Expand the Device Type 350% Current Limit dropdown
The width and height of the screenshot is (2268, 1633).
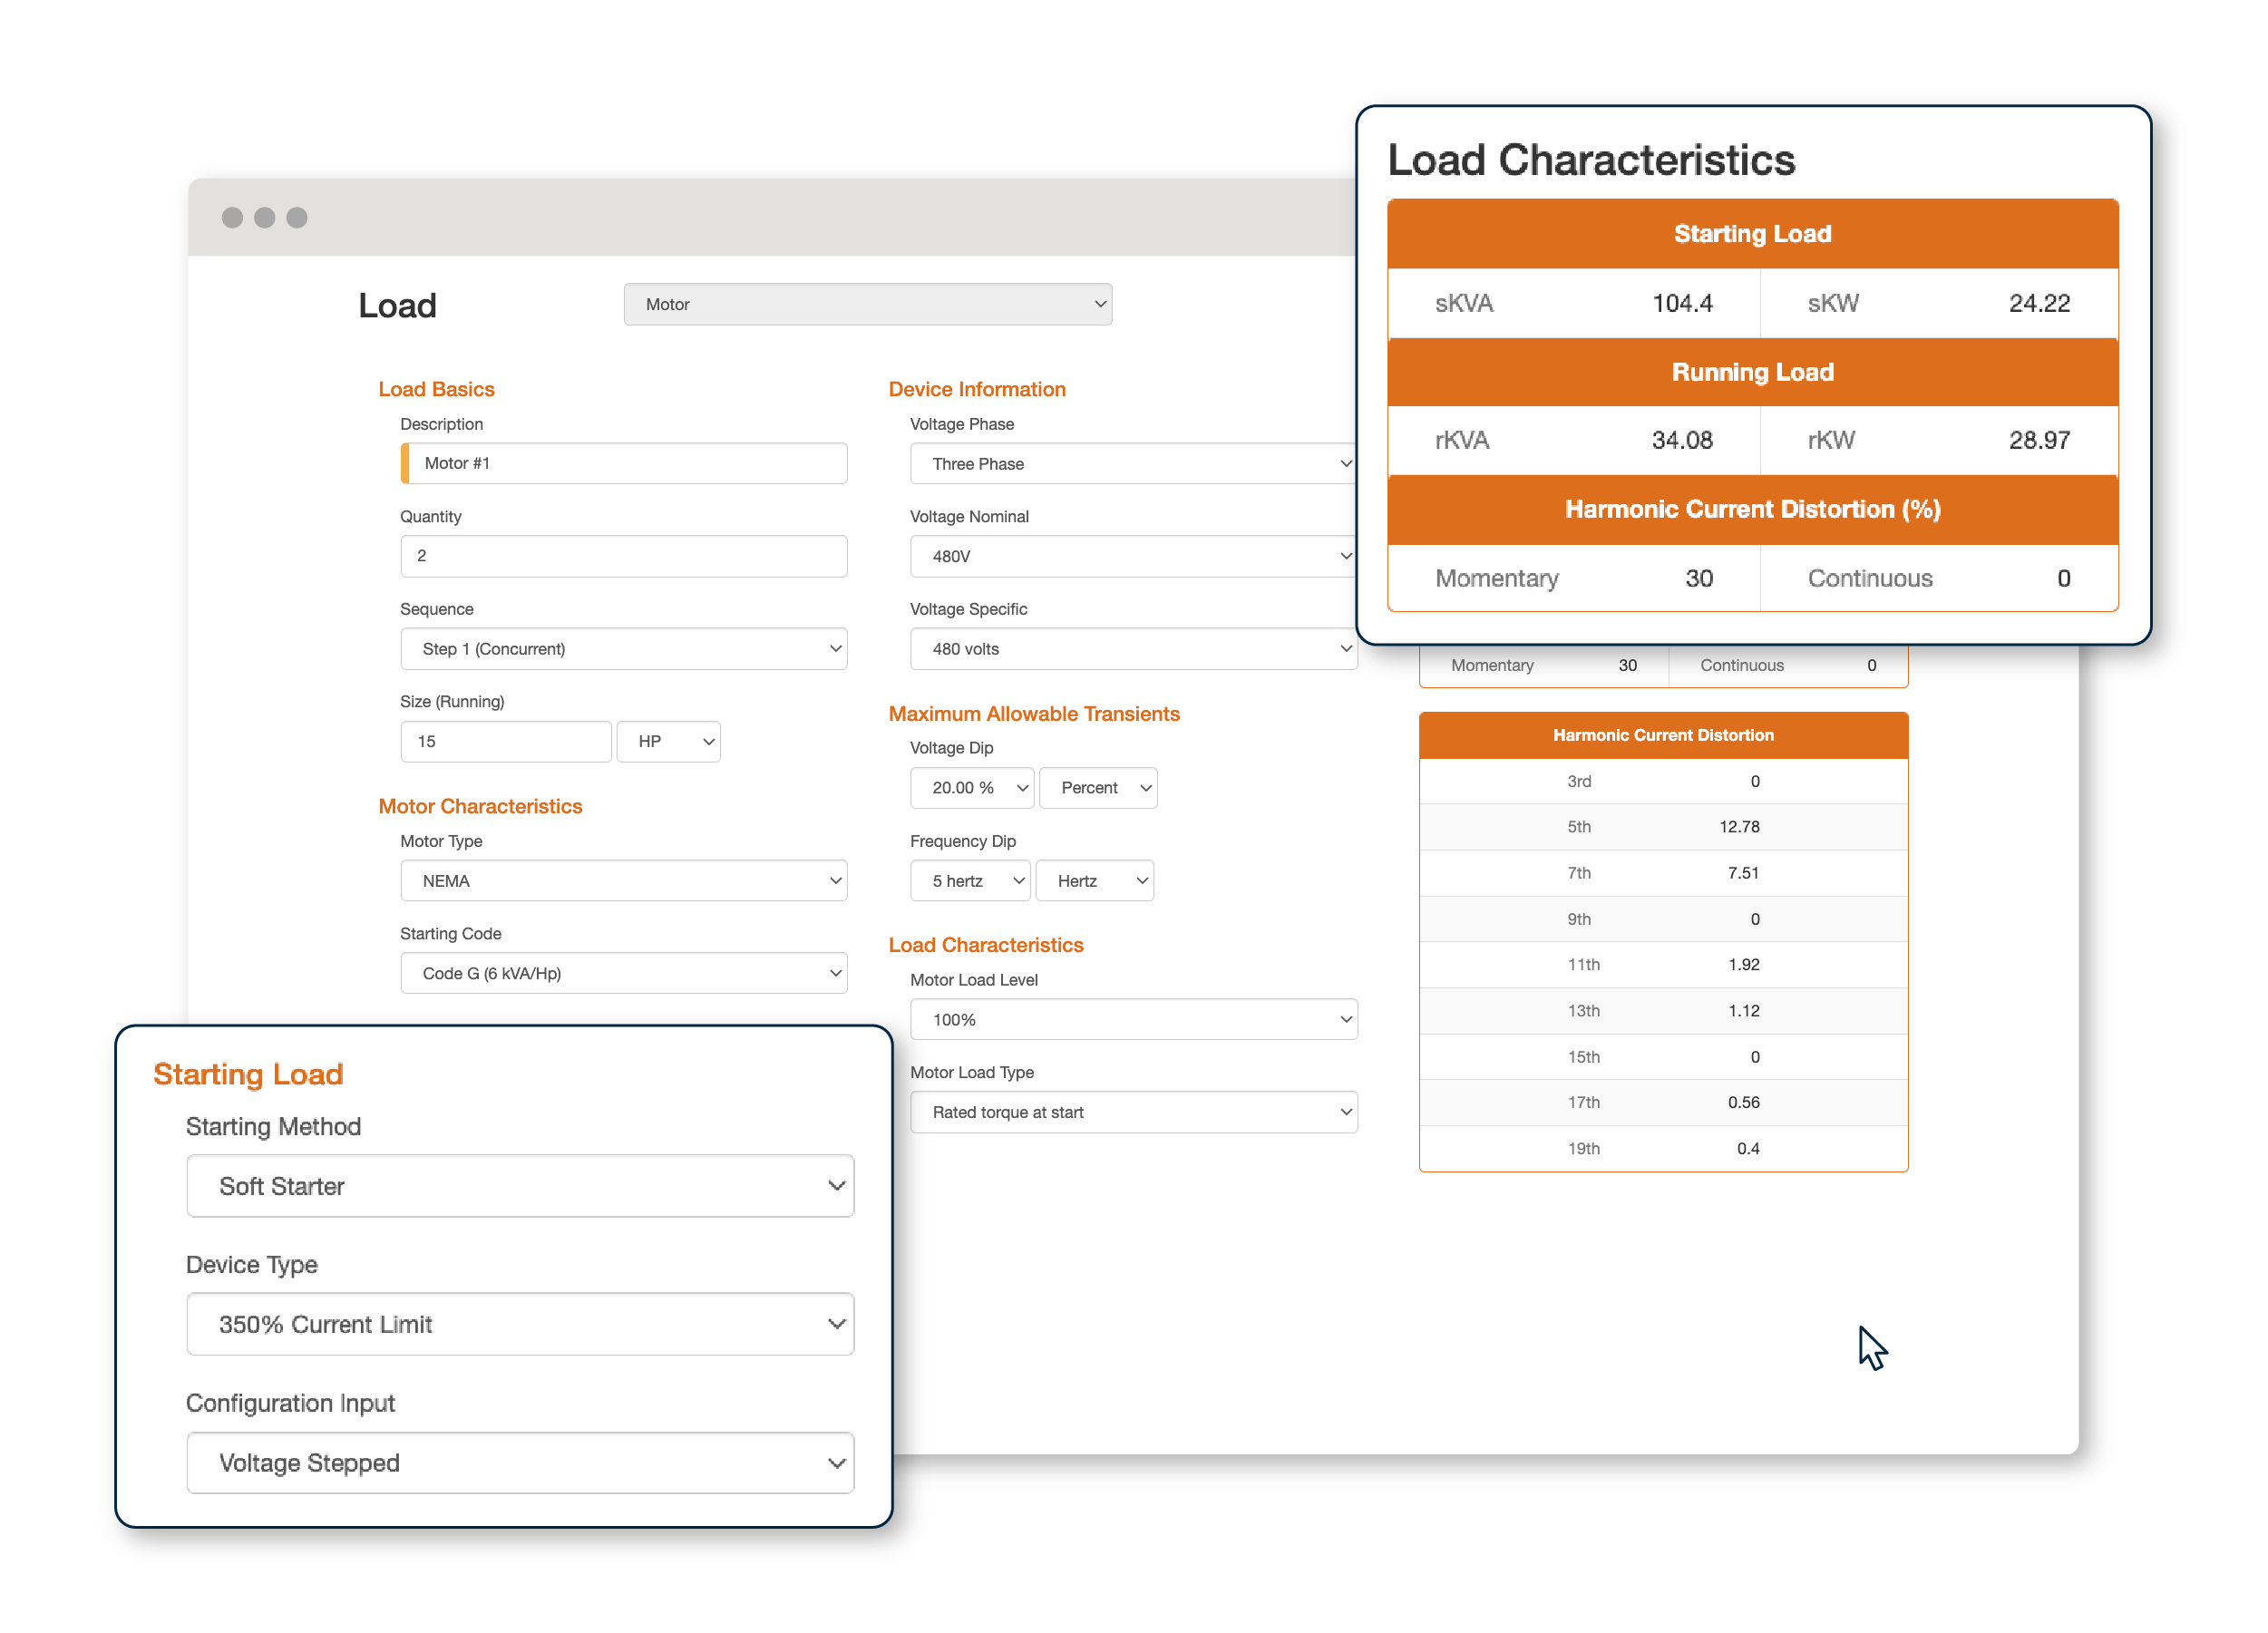(520, 1324)
